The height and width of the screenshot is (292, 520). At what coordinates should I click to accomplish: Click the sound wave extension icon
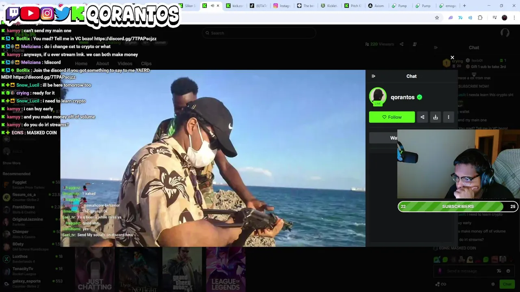[470, 18]
